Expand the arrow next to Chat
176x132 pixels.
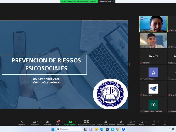[x=62, y=122]
